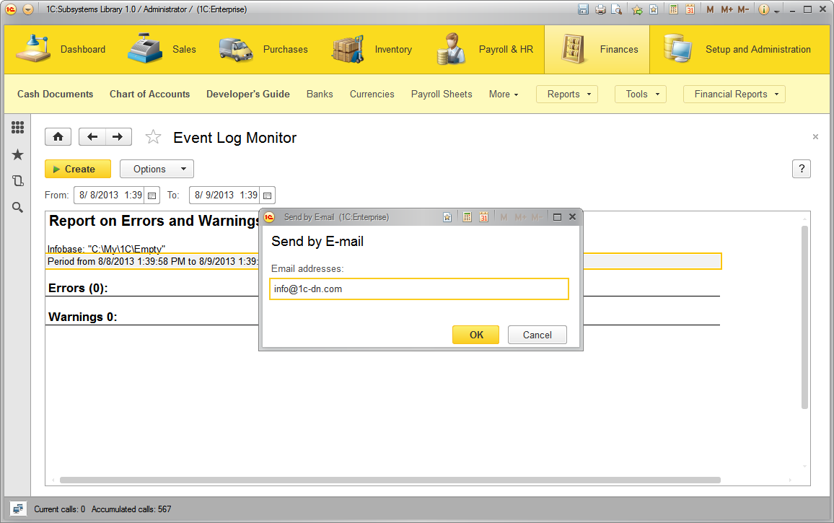834x523 pixels.
Task: Add to favorites via the title bar star icon
Action: 637,9
